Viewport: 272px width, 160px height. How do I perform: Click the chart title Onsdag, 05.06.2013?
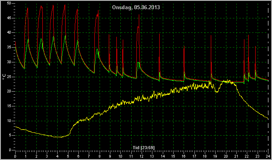pos(136,8)
